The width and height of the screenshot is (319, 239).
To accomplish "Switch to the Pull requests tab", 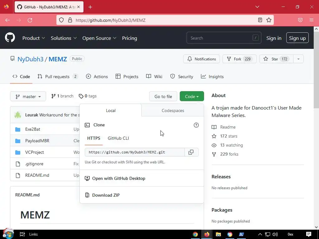I will [58, 77].
